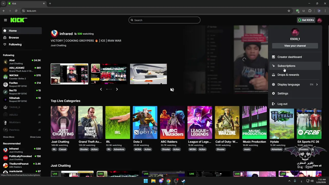Click the Drops & rewards icon
This screenshot has width=329, height=185.
tap(273, 75)
